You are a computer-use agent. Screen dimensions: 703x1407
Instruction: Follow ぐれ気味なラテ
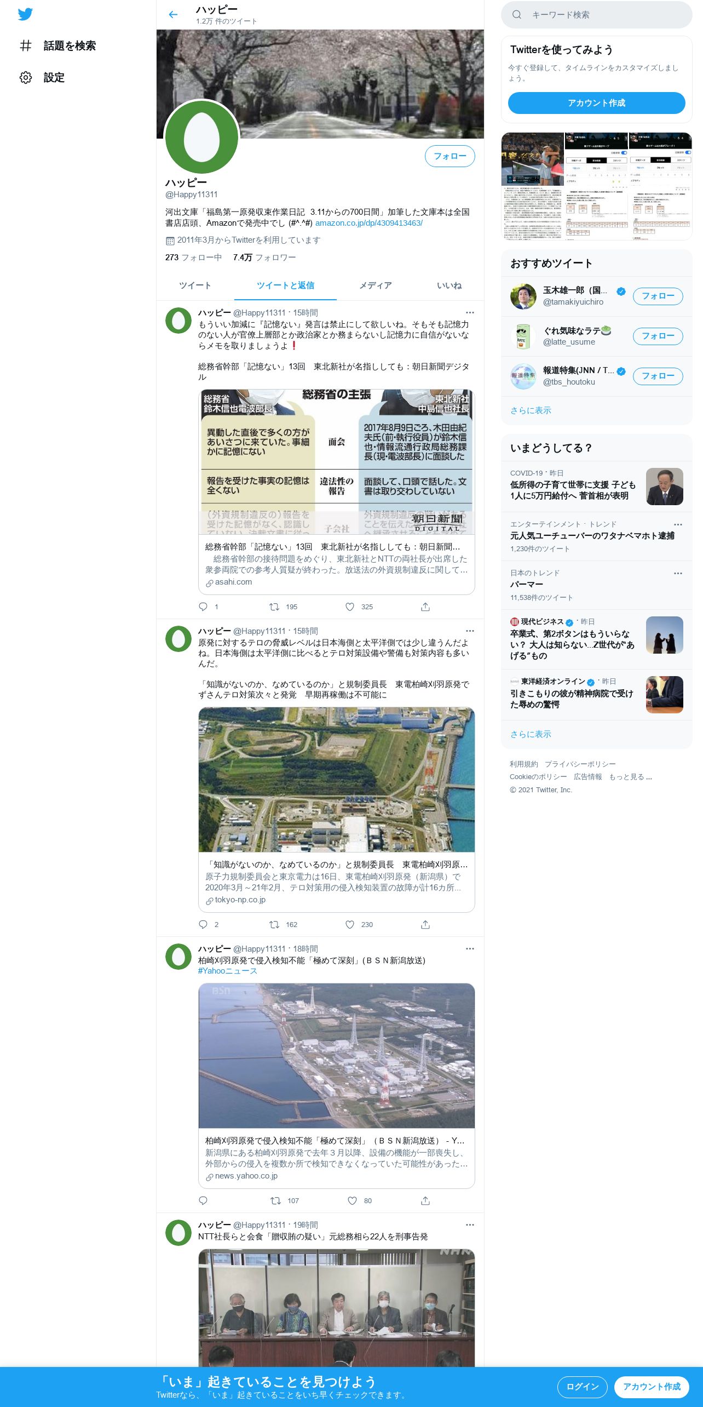(658, 336)
